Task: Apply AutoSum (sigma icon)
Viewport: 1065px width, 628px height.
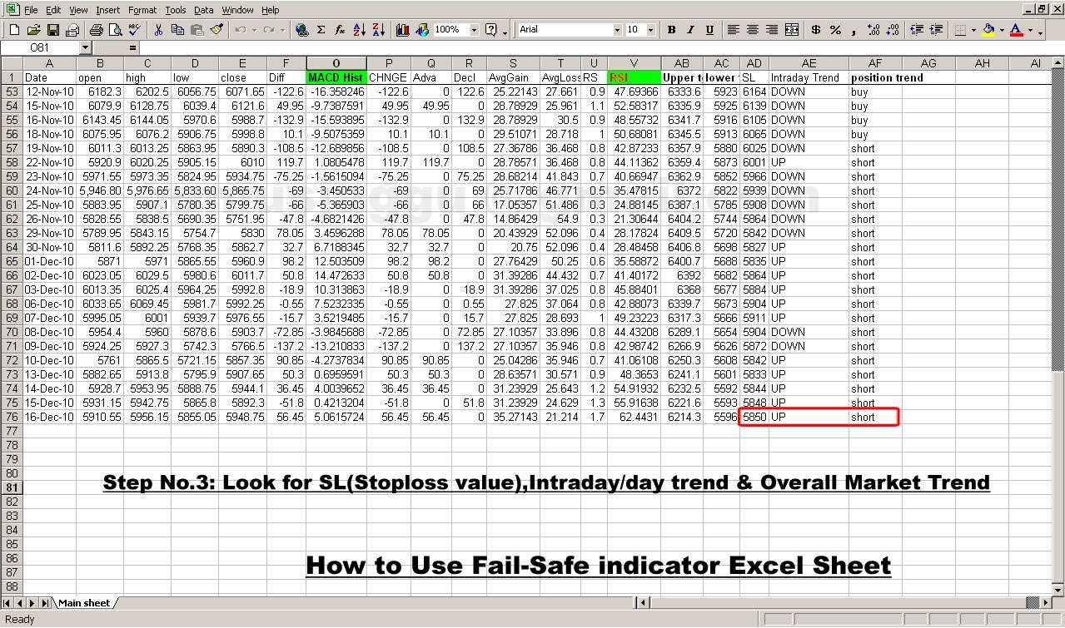Action: (x=321, y=30)
